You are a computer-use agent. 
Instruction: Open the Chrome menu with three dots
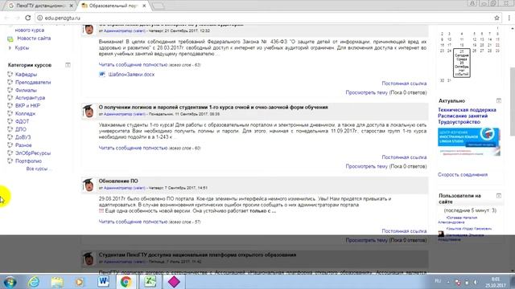point(509,18)
